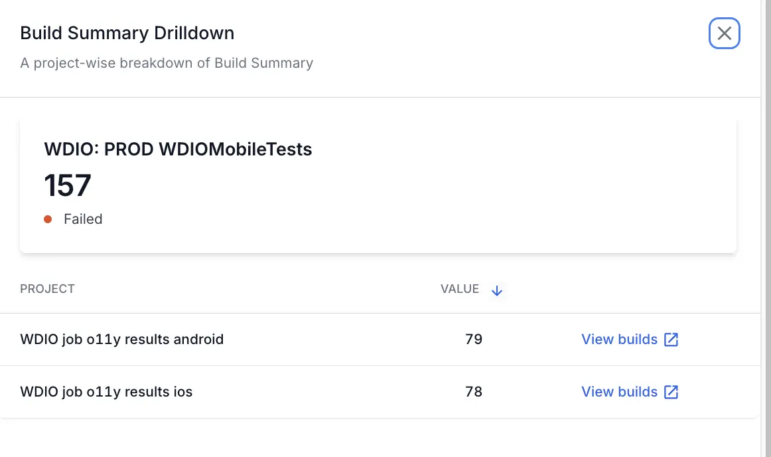Screen dimensions: 771x457
Task: Close the Build Summary Drilldown panel
Action: pos(724,33)
